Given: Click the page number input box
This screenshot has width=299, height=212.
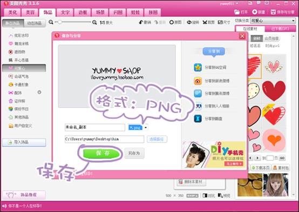Looking at the screenshot, I should pos(270,158).
